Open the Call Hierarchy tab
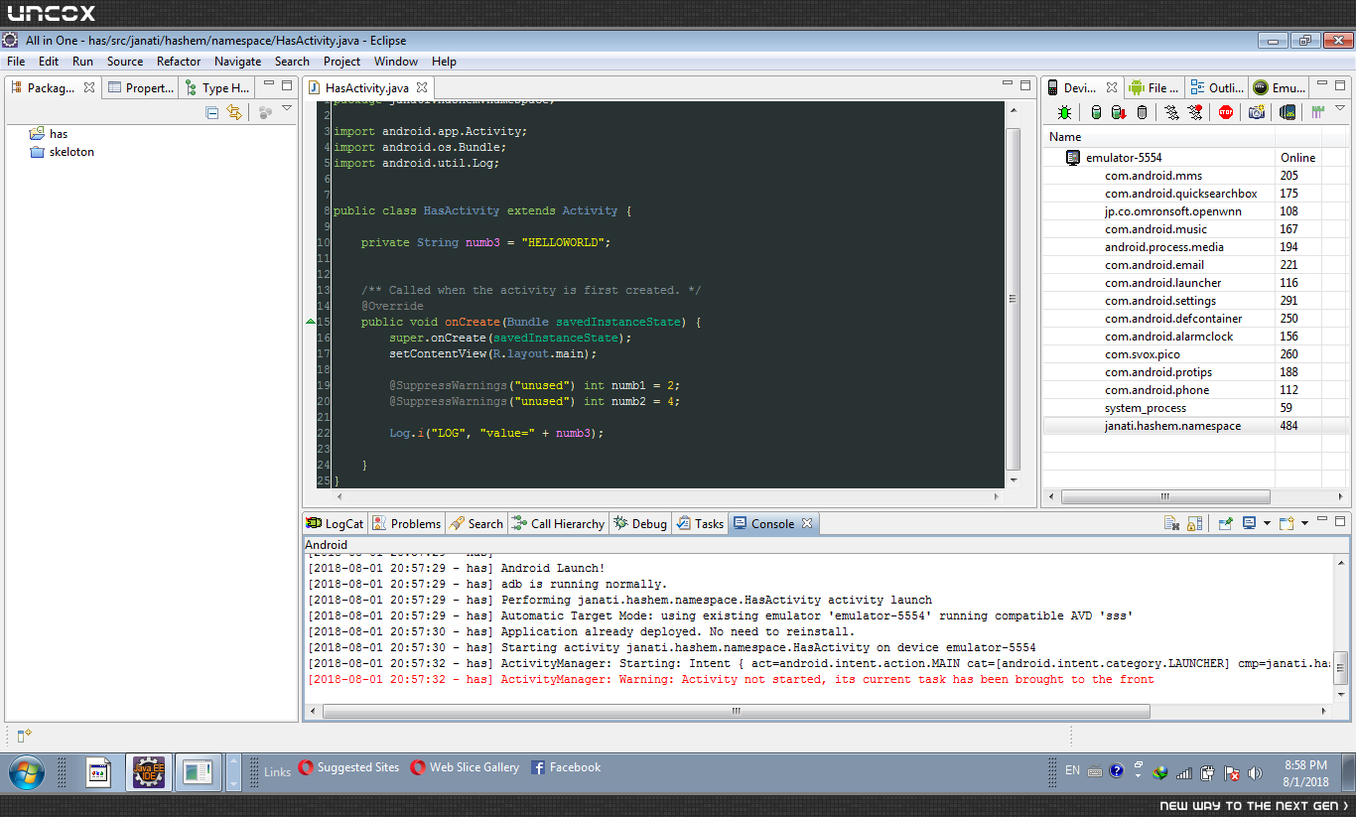 click(x=558, y=523)
